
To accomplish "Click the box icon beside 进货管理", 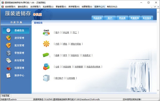I will 9,38.
